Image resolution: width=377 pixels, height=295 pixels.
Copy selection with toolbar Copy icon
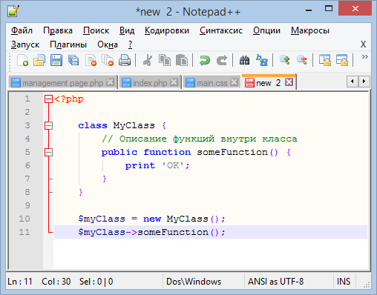pyautogui.click(x=165, y=60)
